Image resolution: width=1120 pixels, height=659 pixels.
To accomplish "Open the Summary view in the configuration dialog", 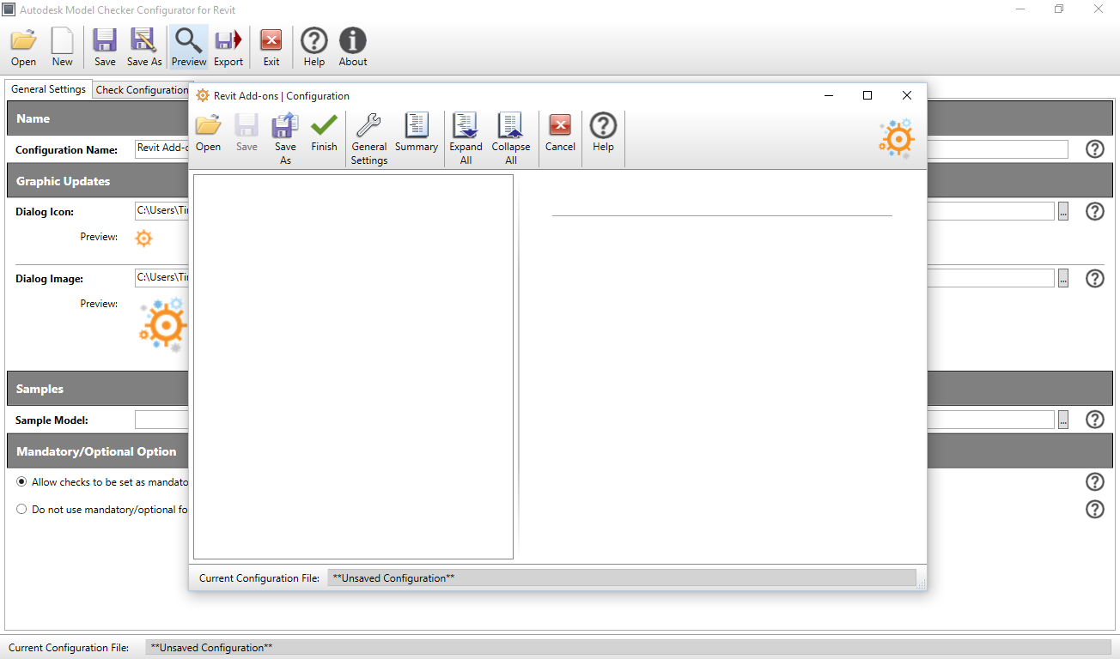I will tap(416, 136).
